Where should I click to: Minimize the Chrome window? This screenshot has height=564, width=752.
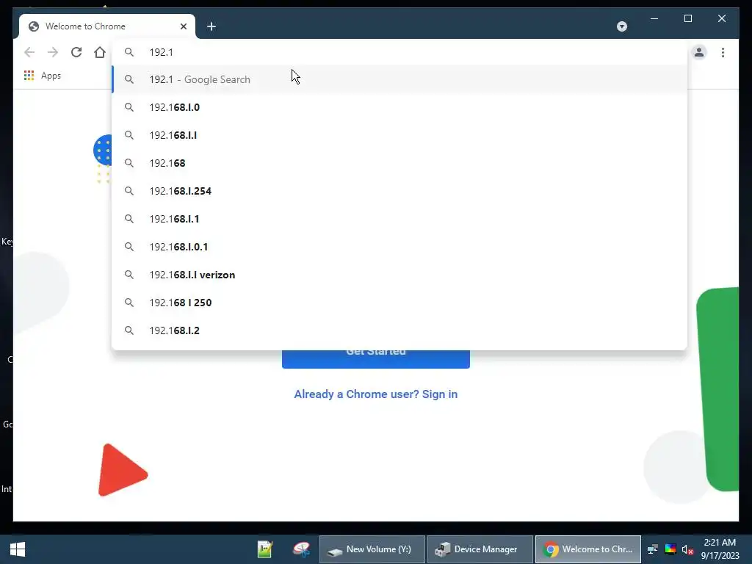[x=654, y=18]
